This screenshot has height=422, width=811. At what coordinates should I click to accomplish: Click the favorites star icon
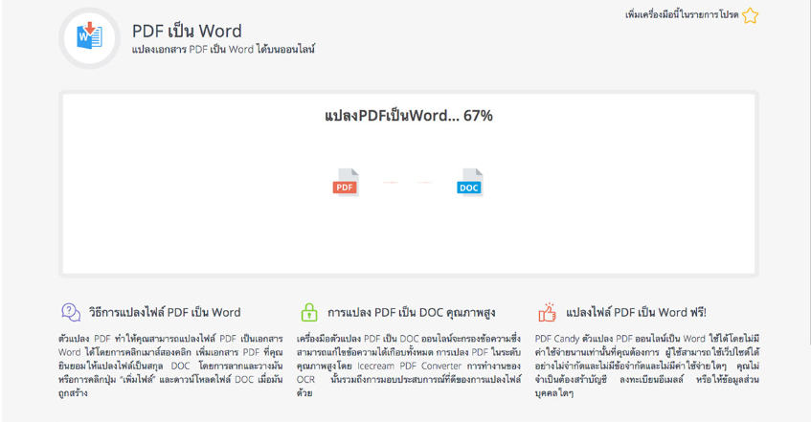(x=750, y=15)
